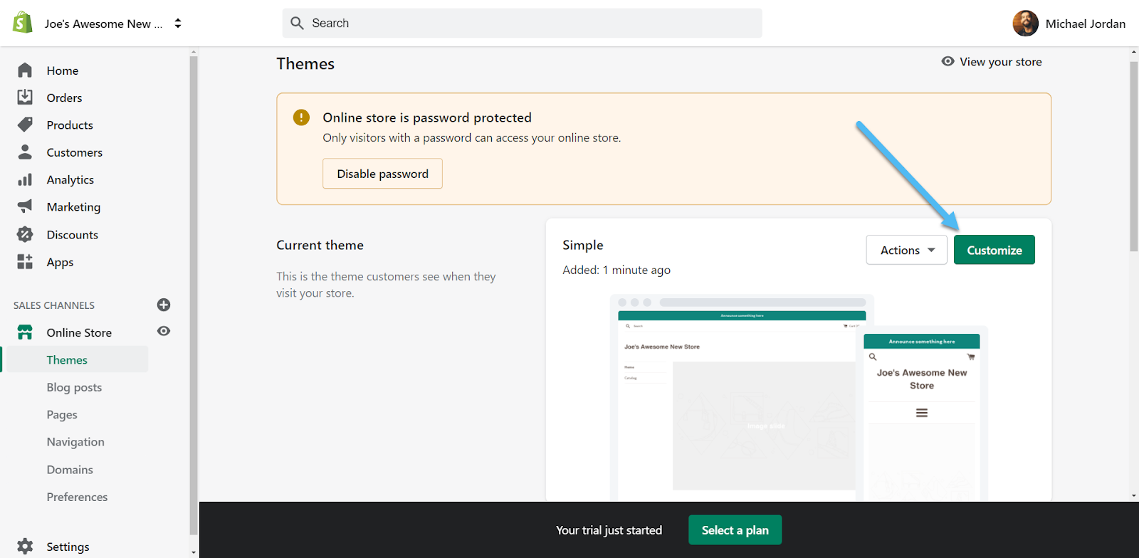Click the Marketing megaphone icon
The image size is (1139, 558).
point(25,206)
